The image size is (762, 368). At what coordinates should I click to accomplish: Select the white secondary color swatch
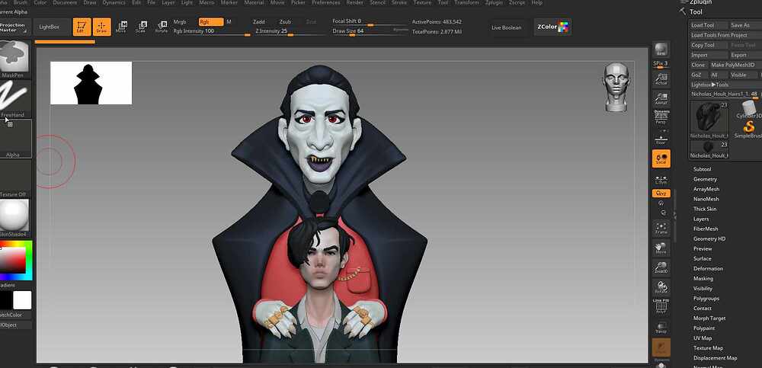(22, 300)
